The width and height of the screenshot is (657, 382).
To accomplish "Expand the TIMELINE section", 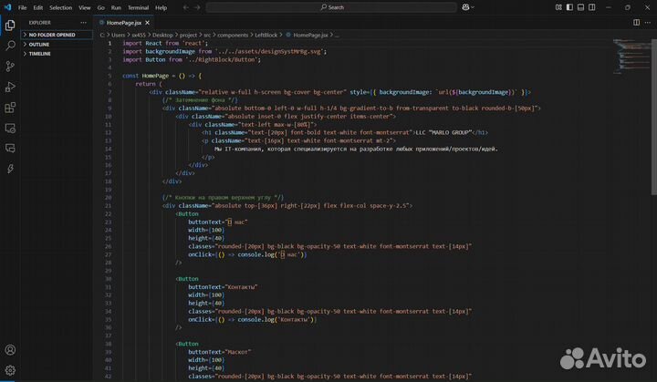I will 57,54.
